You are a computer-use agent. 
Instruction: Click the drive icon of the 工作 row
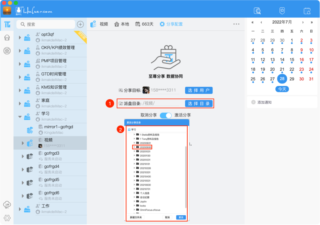[x=27, y=209]
